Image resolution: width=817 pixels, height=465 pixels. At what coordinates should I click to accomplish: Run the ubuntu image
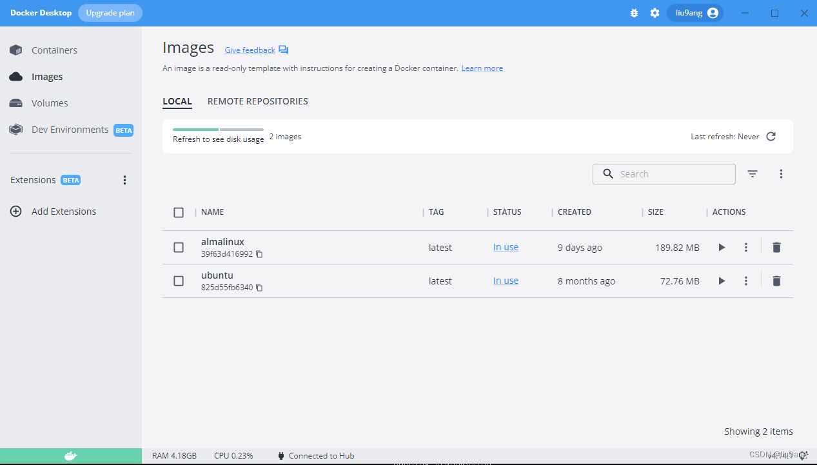click(x=722, y=281)
